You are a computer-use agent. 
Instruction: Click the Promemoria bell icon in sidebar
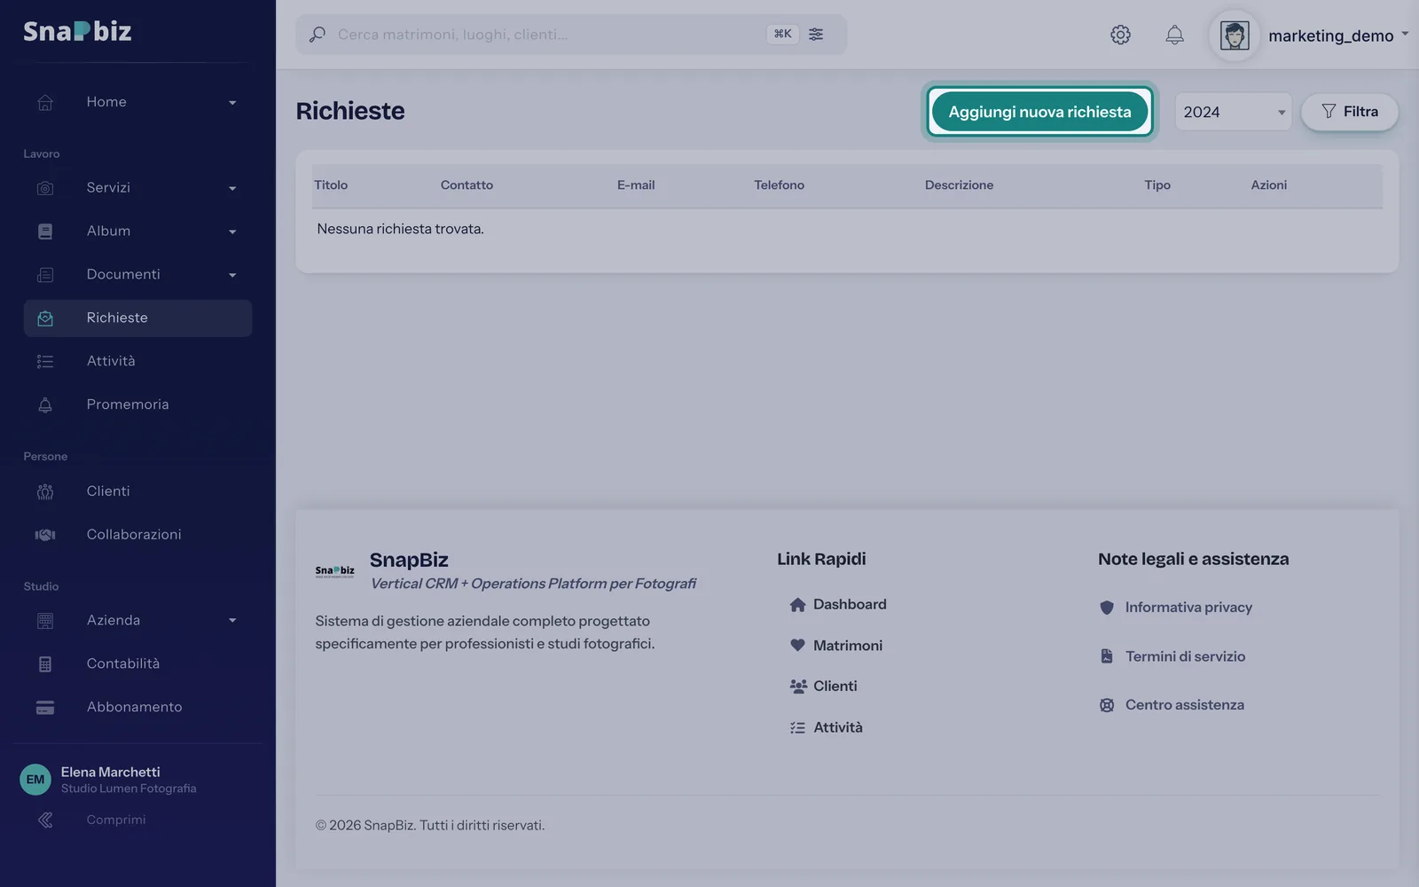coord(45,404)
